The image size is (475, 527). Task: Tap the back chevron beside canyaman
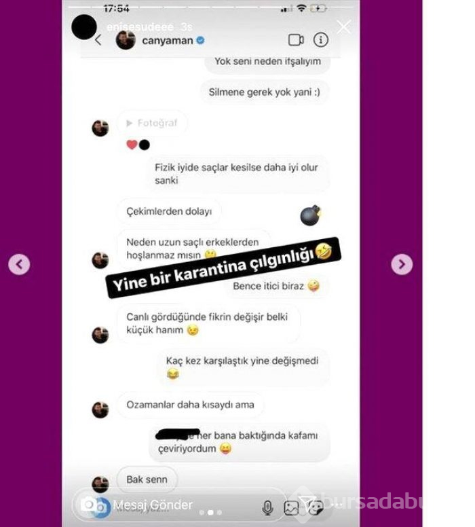coord(98,40)
